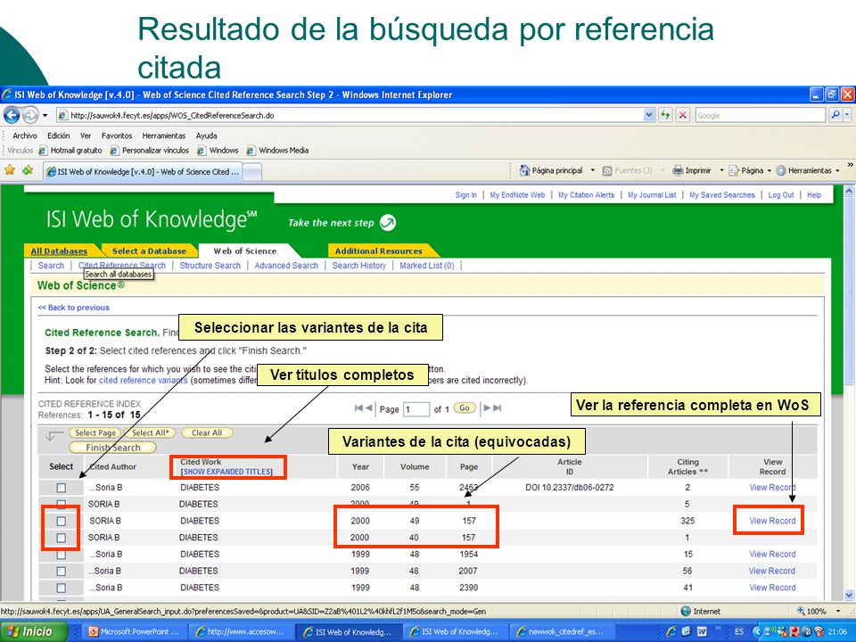Tick the checkbox for Soria B page 2007
This screenshot has height=642, width=856.
pyautogui.click(x=62, y=571)
